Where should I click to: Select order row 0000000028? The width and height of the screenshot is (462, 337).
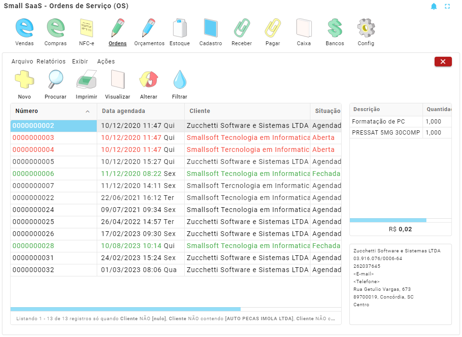click(33, 246)
